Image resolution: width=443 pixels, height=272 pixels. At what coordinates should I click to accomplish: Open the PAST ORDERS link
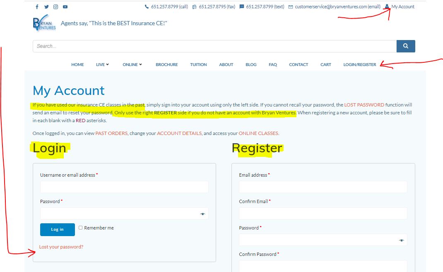tap(111, 133)
